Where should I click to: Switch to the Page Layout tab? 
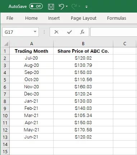click(83, 18)
